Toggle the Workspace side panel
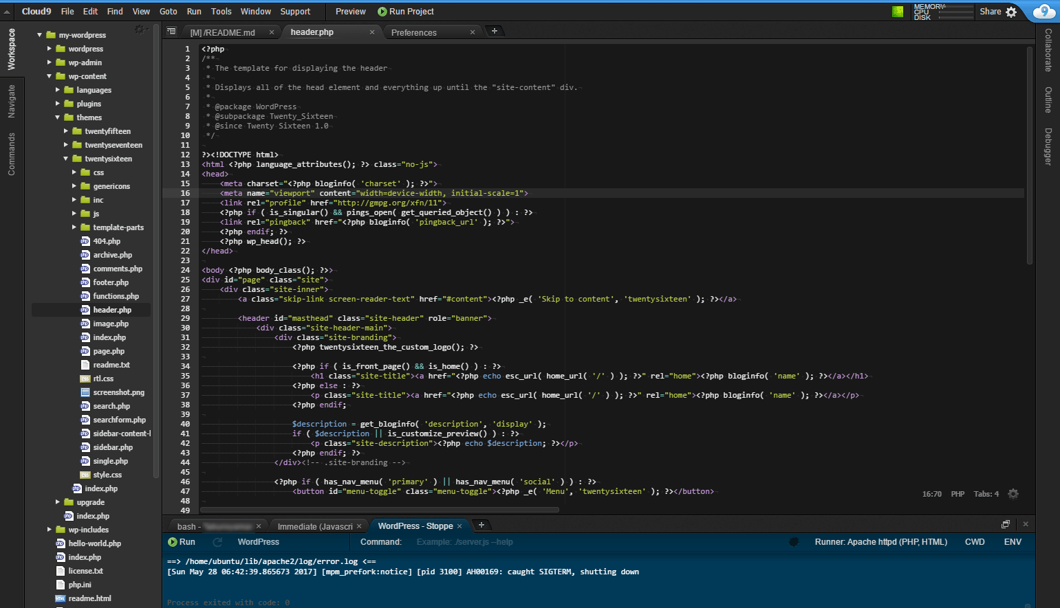Image resolution: width=1060 pixels, height=608 pixels. (12, 49)
